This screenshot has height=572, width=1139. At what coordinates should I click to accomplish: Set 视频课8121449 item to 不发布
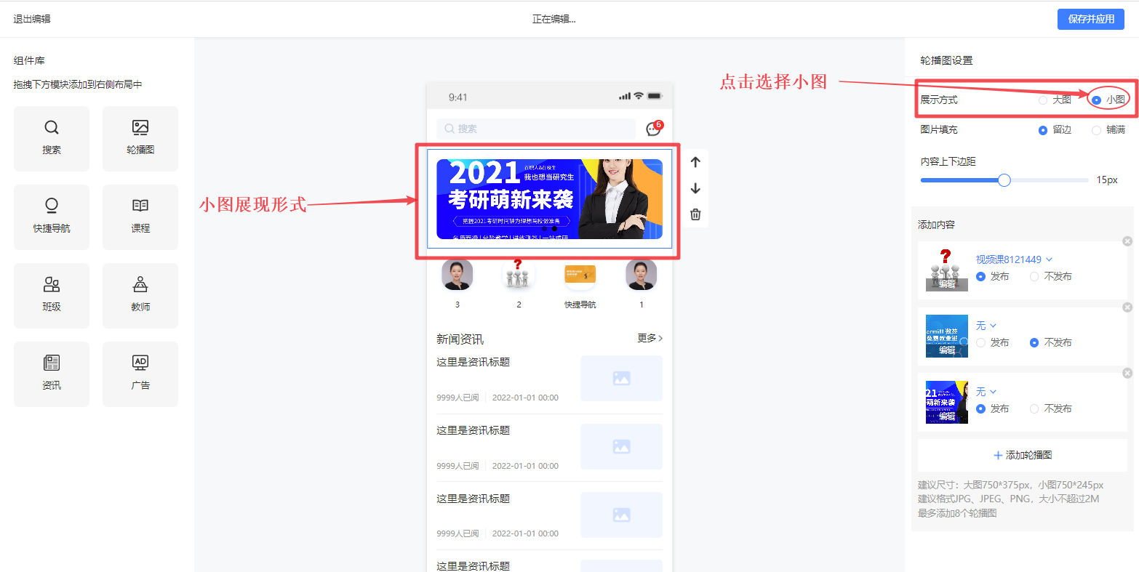[x=1050, y=277]
